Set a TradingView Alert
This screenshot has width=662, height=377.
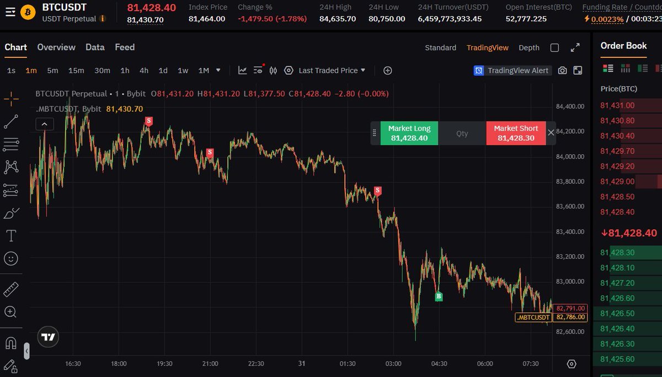coord(513,70)
